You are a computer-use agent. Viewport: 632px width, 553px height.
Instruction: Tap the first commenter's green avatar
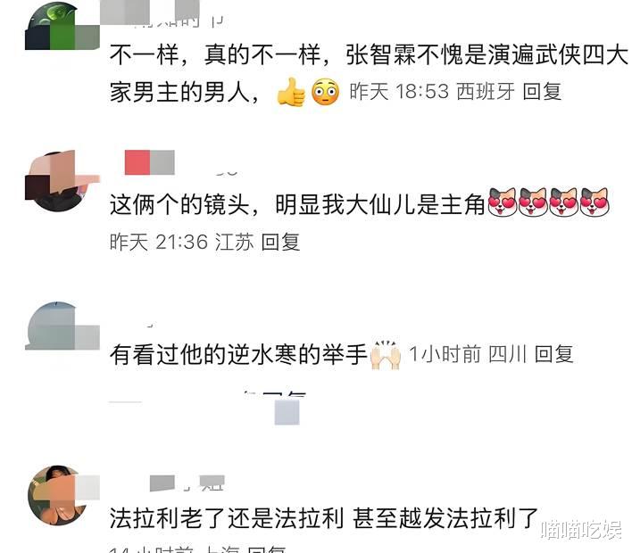pyautogui.click(x=62, y=27)
